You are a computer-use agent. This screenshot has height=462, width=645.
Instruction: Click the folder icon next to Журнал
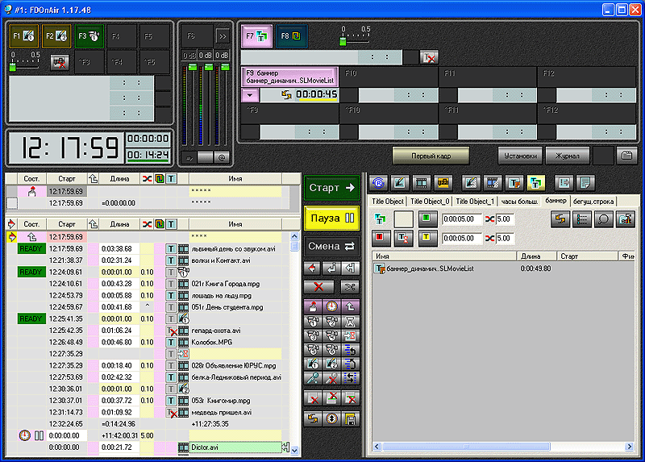(x=626, y=156)
